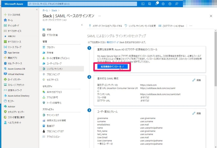Open ダッシュボード in left sidebar
Screen dimensions: 217x148
click(11, 25)
